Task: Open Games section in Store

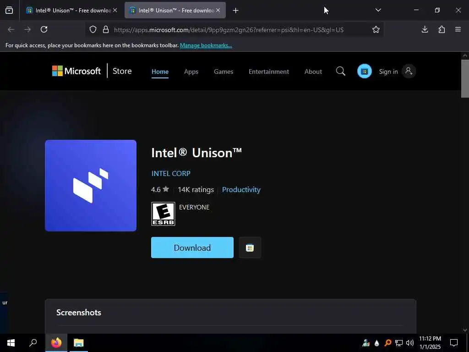Action: tap(224, 71)
